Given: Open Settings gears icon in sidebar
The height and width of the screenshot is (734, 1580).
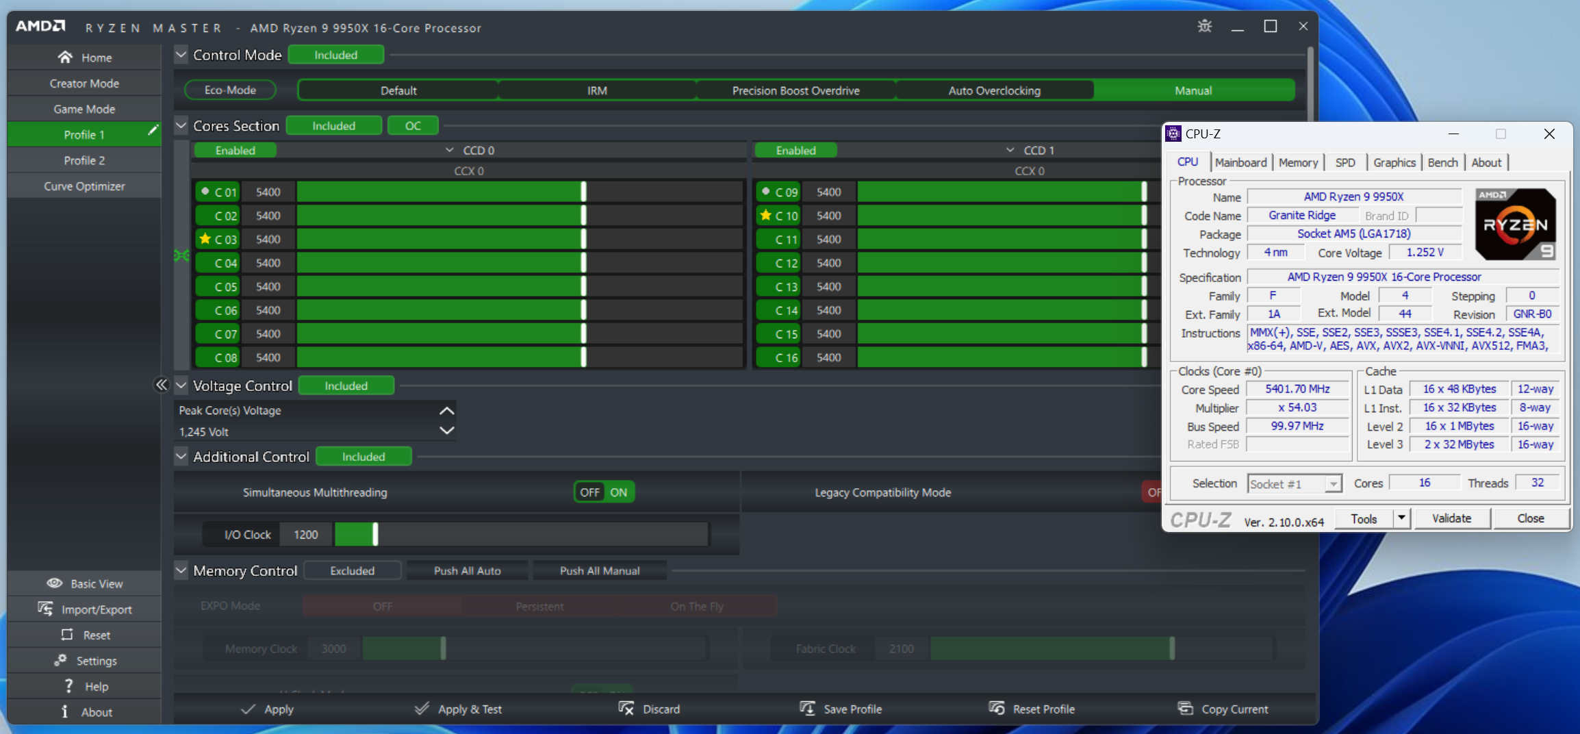Looking at the screenshot, I should coord(61,660).
